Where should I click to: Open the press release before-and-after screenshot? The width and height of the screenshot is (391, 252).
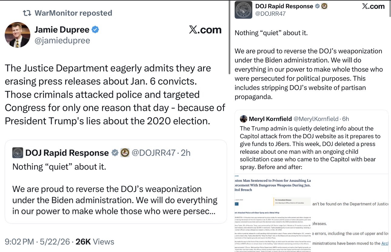(312, 213)
